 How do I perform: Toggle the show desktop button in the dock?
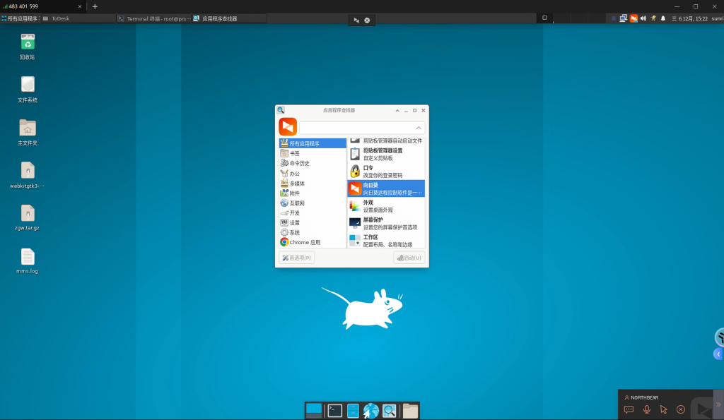click(313, 410)
